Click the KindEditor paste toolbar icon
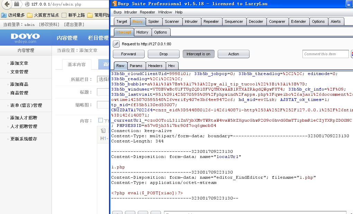353x214 pixels. tap(103, 130)
